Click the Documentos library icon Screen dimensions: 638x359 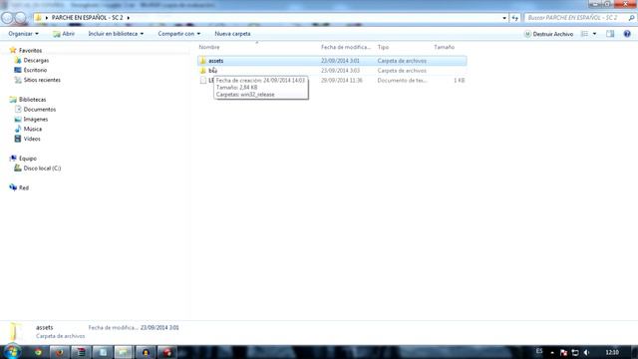click(x=18, y=109)
